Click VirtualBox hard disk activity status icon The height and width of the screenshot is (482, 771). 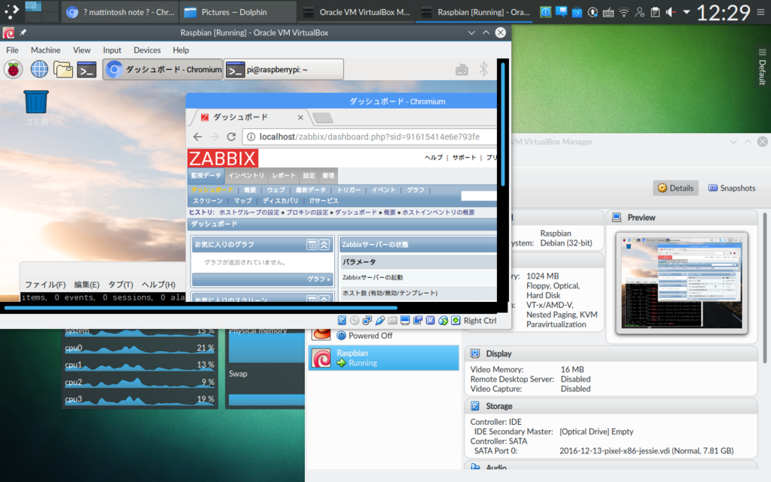click(342, 321)
